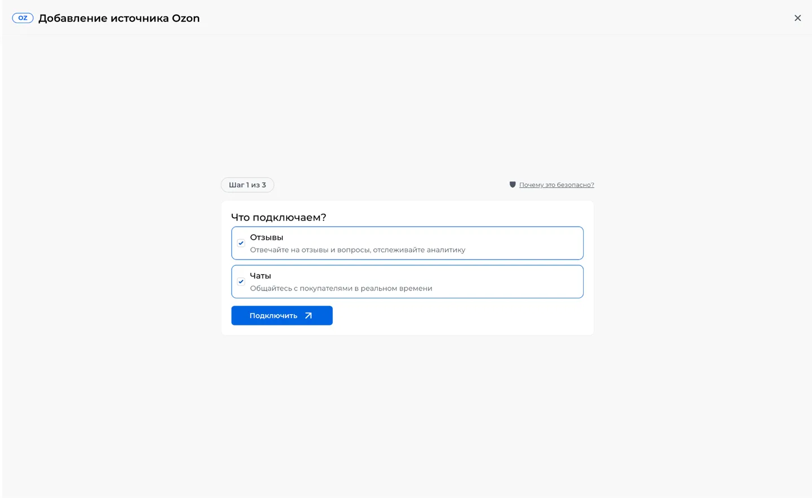
Task: Click the shield security icon
Action: click(x=513, y=184)
